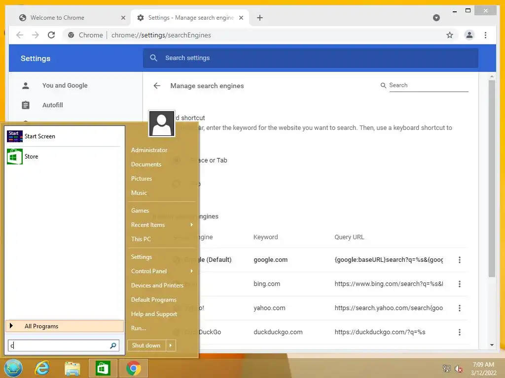Open Help and Support from Start menu
The image size is (505, 378).
[x=154, y=314]
